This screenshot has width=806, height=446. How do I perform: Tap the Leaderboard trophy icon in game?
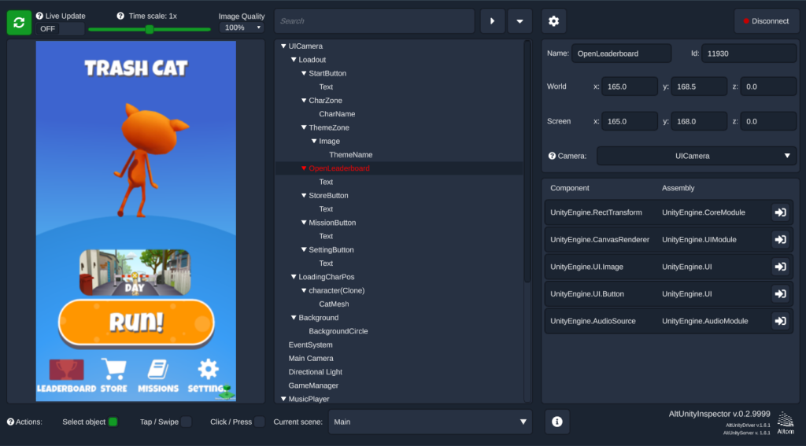[66, 370]
